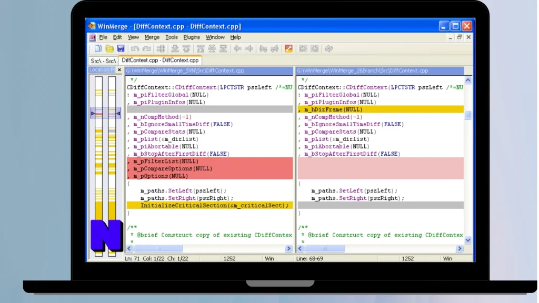Screen dimensions: 539x303
Task: Click status bar text Ln: 71 Col: 1/22
Action: click(x=145, y=259)
